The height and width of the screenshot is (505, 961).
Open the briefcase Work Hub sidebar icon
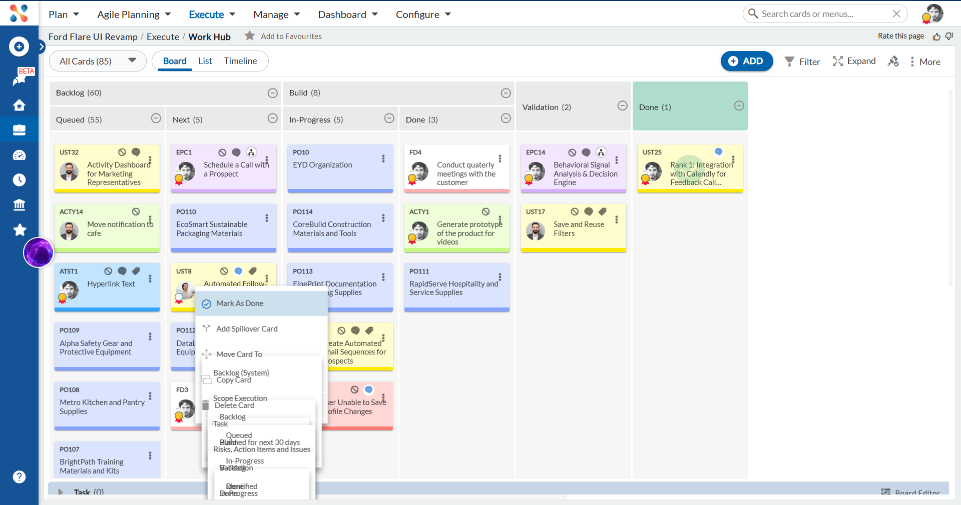[19, 130]
